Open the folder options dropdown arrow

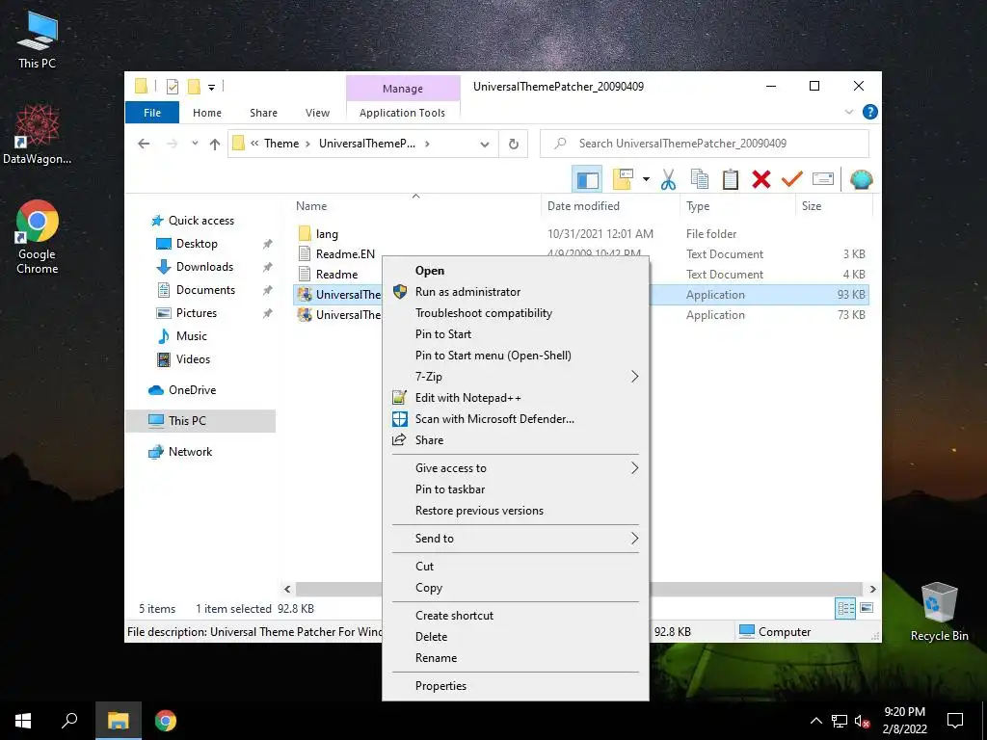[646, 180]
